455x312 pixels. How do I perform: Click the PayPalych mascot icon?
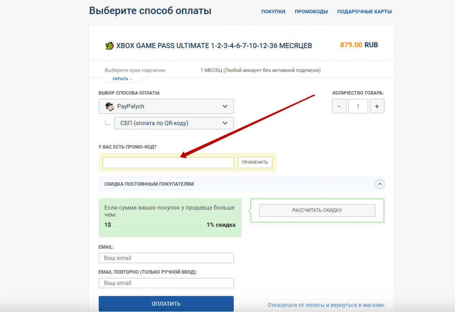[109, 106]
